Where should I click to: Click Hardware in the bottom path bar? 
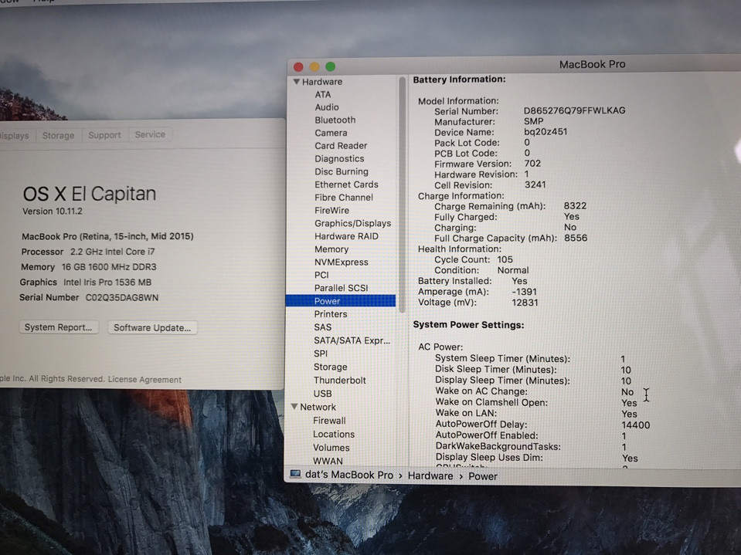(430, 475)
